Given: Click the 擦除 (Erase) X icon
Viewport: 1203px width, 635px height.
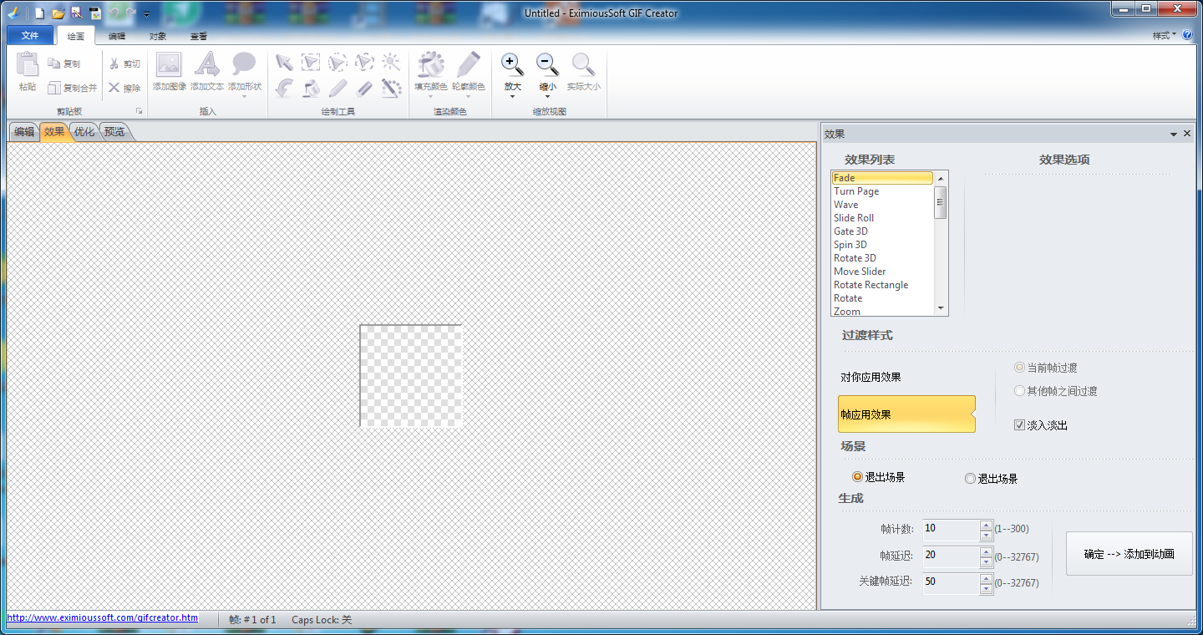Looking at the screenshot, I should click(114, 88).
